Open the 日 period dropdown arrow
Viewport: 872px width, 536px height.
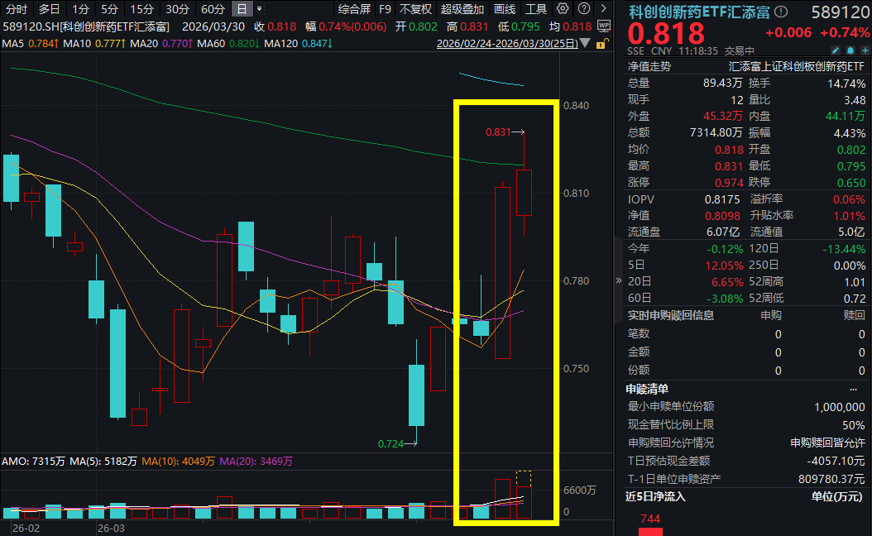coord(259,8)
